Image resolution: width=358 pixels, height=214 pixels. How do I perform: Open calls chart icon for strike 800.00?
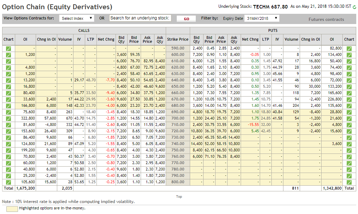pos(8,182)
